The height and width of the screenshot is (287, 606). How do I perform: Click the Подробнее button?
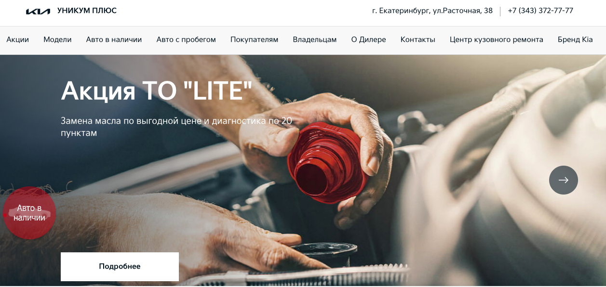pos(120,266)
